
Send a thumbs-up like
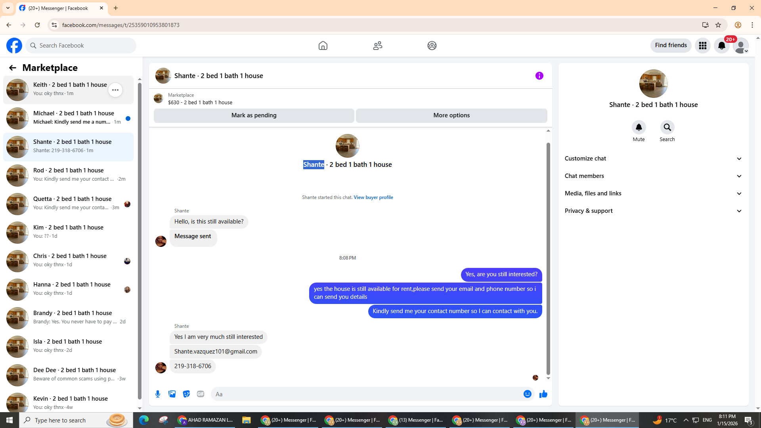click(x=543, y=394)
